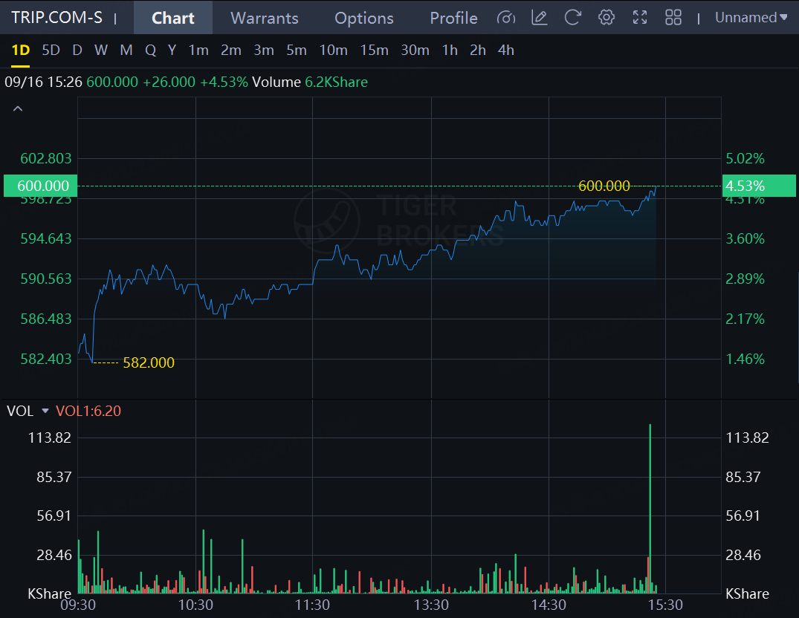This screenshot has width=799, height=618.
Task: Switch to monthly M timeframe
Action: 126,51
